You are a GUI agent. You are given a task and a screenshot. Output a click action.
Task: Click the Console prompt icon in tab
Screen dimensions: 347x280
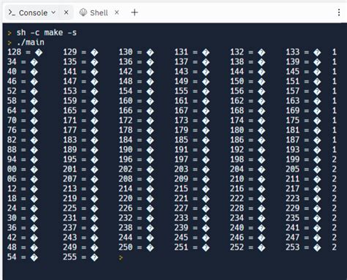tap(12, 12)
